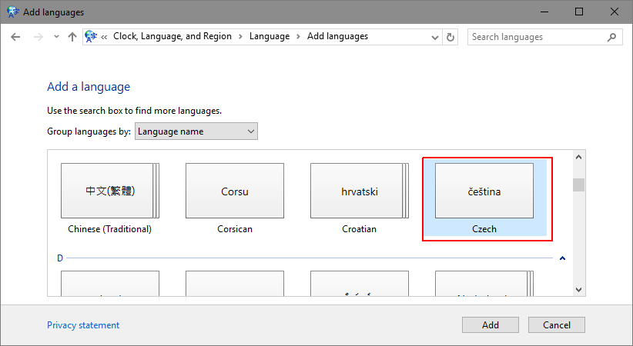This screenshot has height=346, width=633.
Task: Select the Corsican language tile
Action: point(235,198)
